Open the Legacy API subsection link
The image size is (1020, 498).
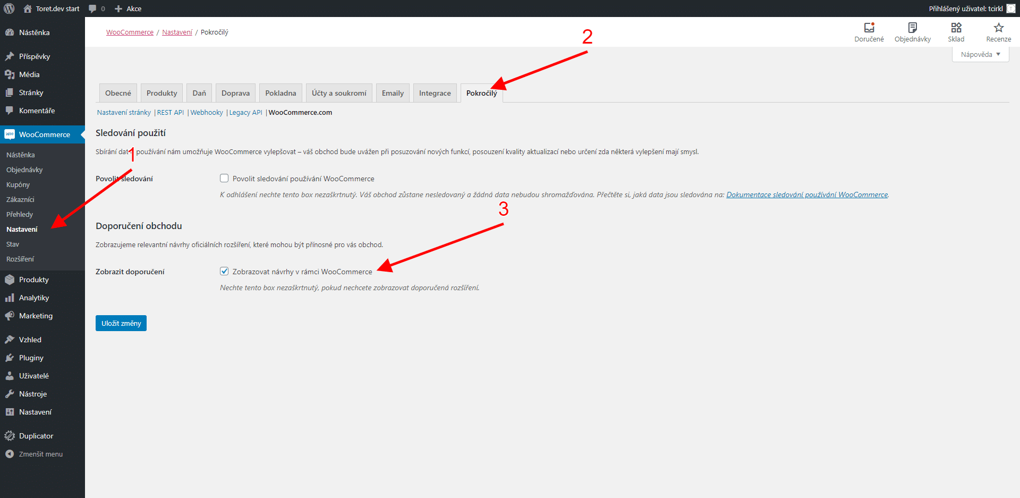pos(245,112)
